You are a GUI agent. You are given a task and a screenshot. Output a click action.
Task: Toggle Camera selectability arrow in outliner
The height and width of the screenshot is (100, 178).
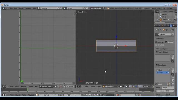tap(171, 20)
